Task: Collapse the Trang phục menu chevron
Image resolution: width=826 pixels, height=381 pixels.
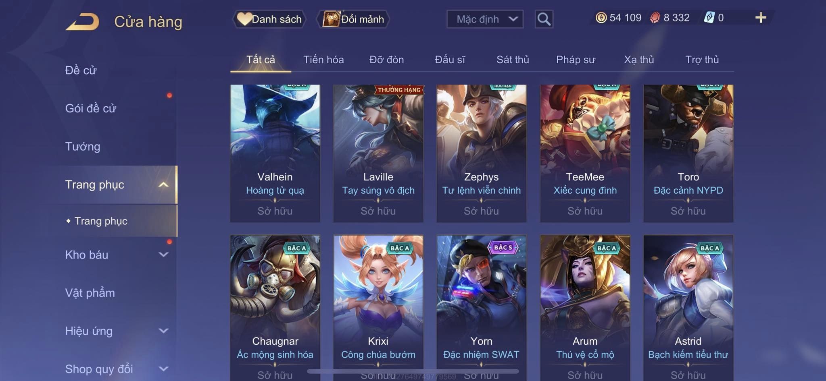Action: (163, 184)
